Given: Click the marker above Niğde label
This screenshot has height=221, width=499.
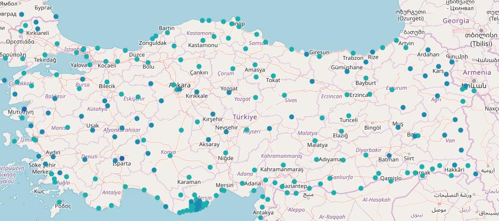Looking at the screenshot, I should click(226, 153).
